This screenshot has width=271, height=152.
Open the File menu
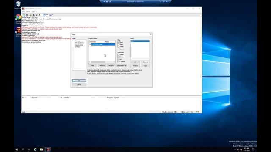(x=23, y=12)
